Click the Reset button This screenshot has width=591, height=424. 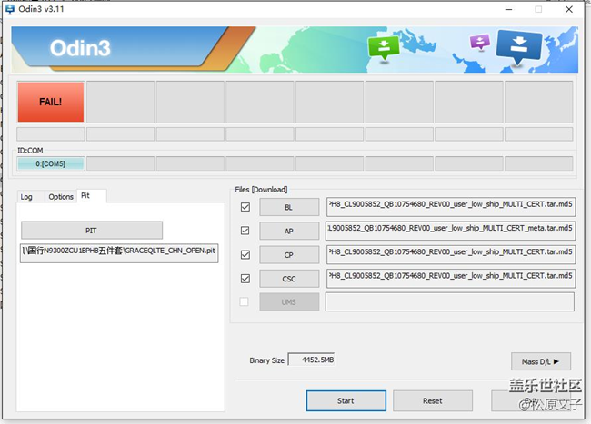coord(432,400)
